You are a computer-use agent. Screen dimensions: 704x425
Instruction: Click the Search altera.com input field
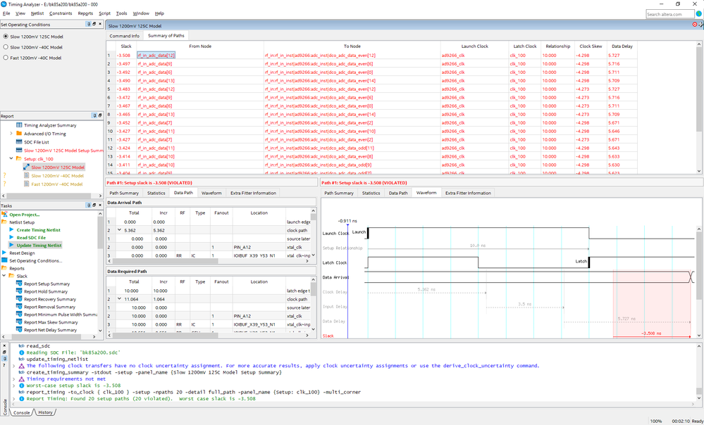coord(669,14)
